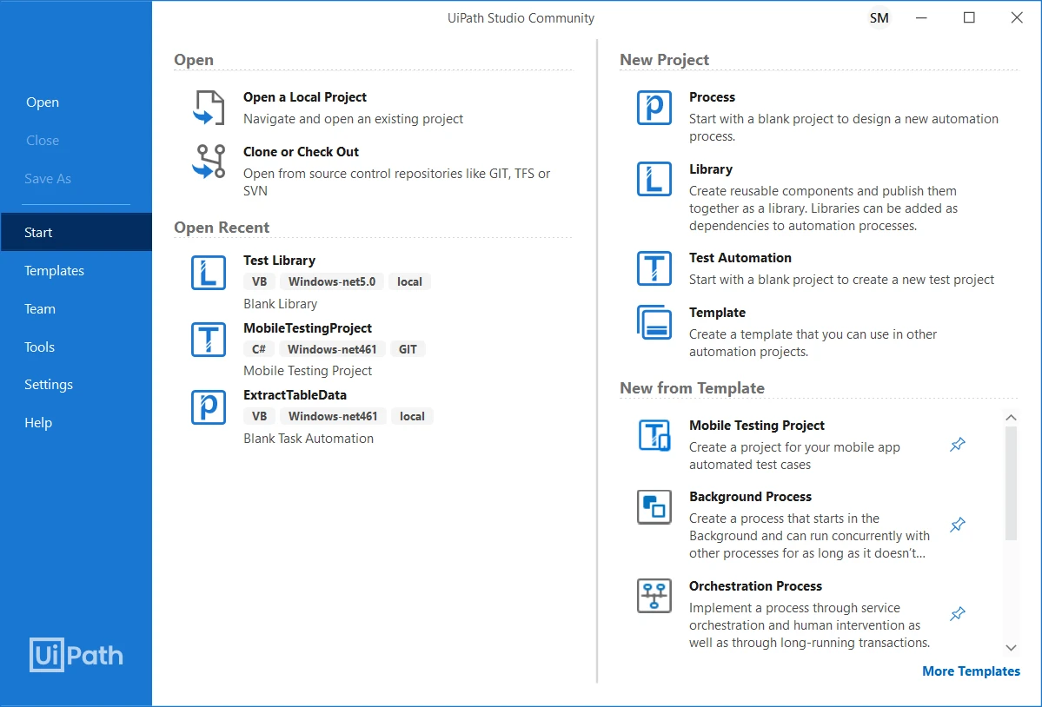The width and height of the screenshot is (1042, 707).
Task: Click the Windows-net5.0 tag on Test Library
Action: 332,281
